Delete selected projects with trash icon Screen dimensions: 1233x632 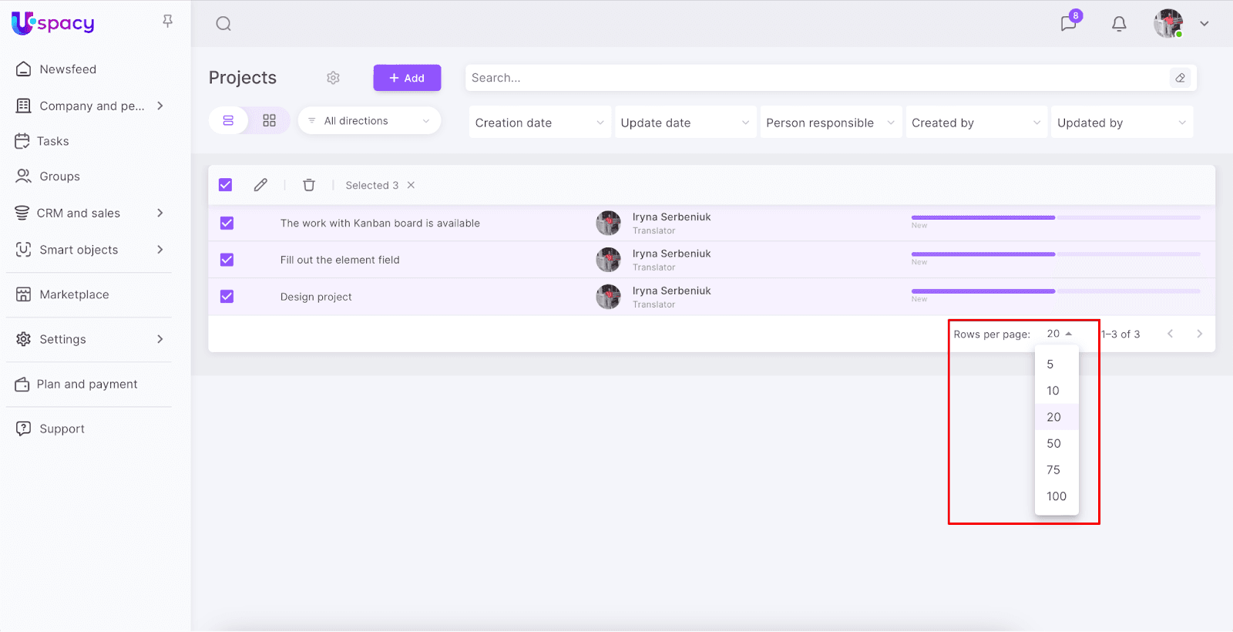309,185
